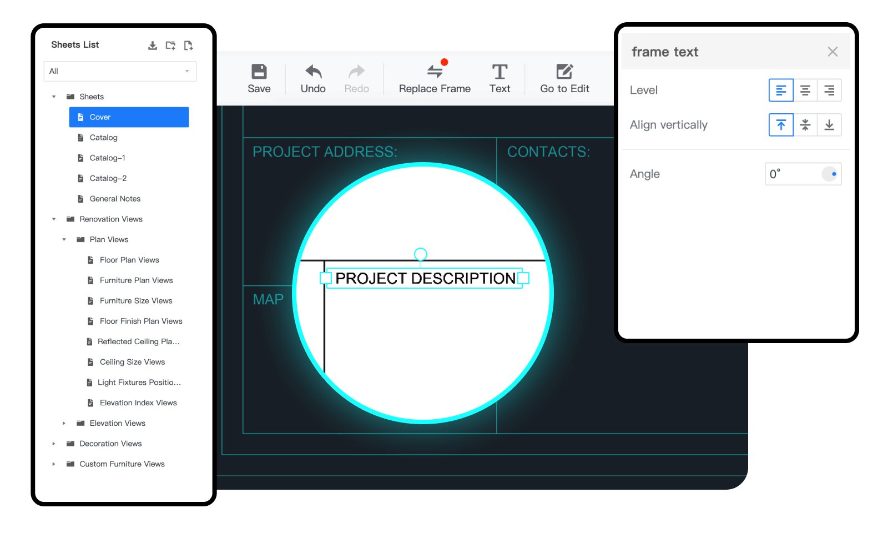The width and height of the screenshot is (888, 533).
Task: Open the Catalog sheet
Action: click(103, 138)
